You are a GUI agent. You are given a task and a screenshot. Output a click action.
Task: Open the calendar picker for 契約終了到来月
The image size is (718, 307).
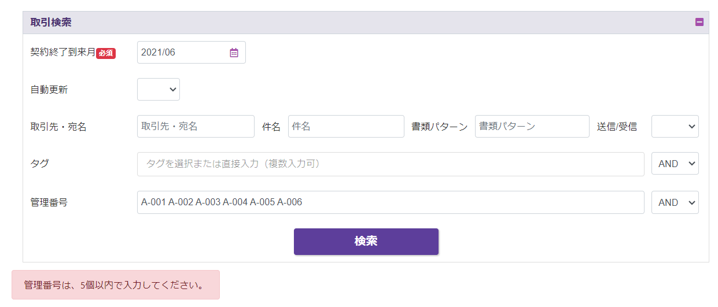click(x=234, y=53)
